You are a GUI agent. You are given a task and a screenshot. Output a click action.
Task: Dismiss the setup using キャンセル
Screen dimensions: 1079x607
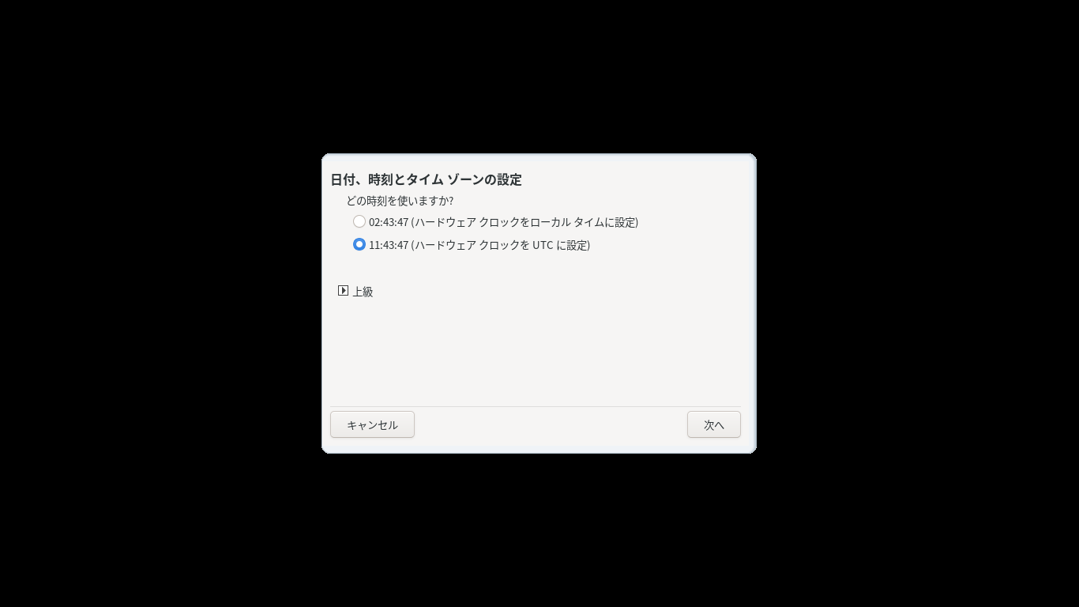[372, 424]
